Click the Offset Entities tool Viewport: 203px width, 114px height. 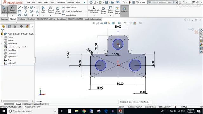click(58, 10)
